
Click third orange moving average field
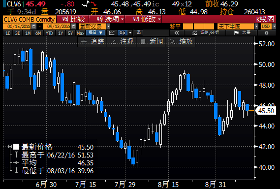pos(209,27)
